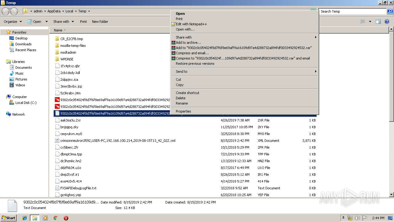The height and width of the screenshot is (222, 394).
Task: Choose Rename in context menu
Action: pos(245,103)
